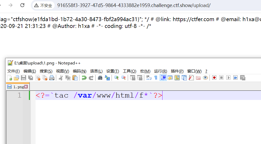Screen dimensions: 261x144
Task: Click the Cut scissors icon
Action: click(x=61, y=78)
